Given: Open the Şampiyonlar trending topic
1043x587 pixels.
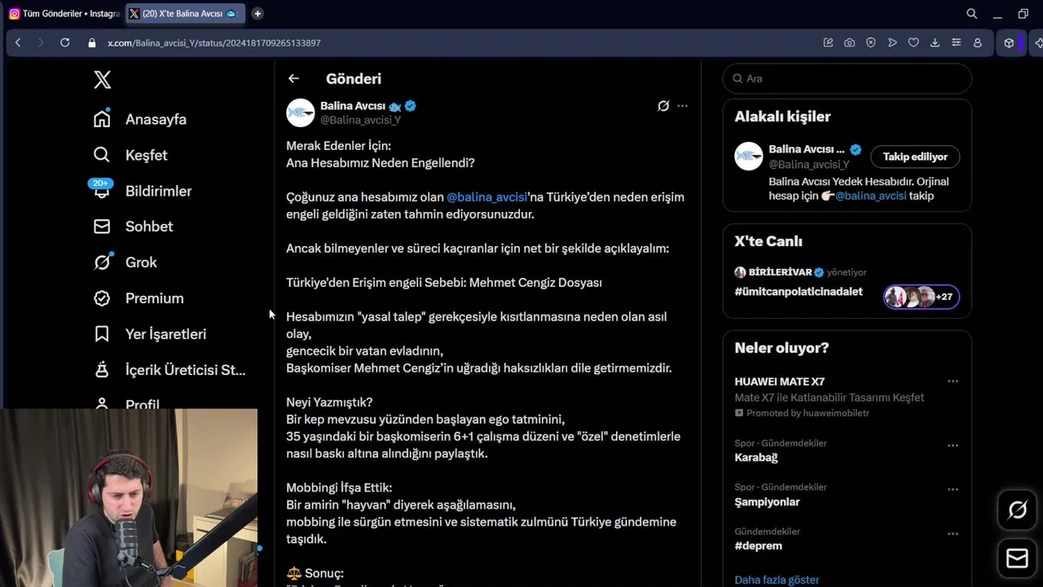Looking at the screenshot, I should [767, 502].
